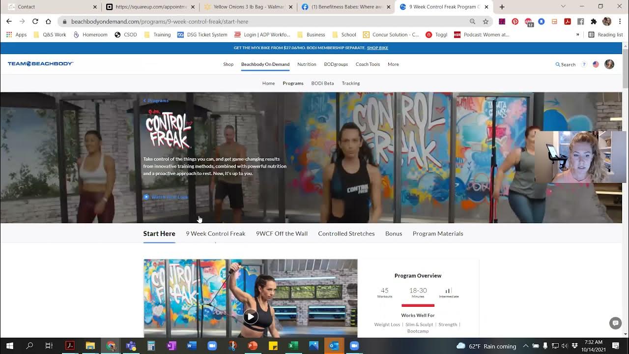Select the 9 Week Control Freak tab
Screen dimensions: 629x354
click(215, 234)
